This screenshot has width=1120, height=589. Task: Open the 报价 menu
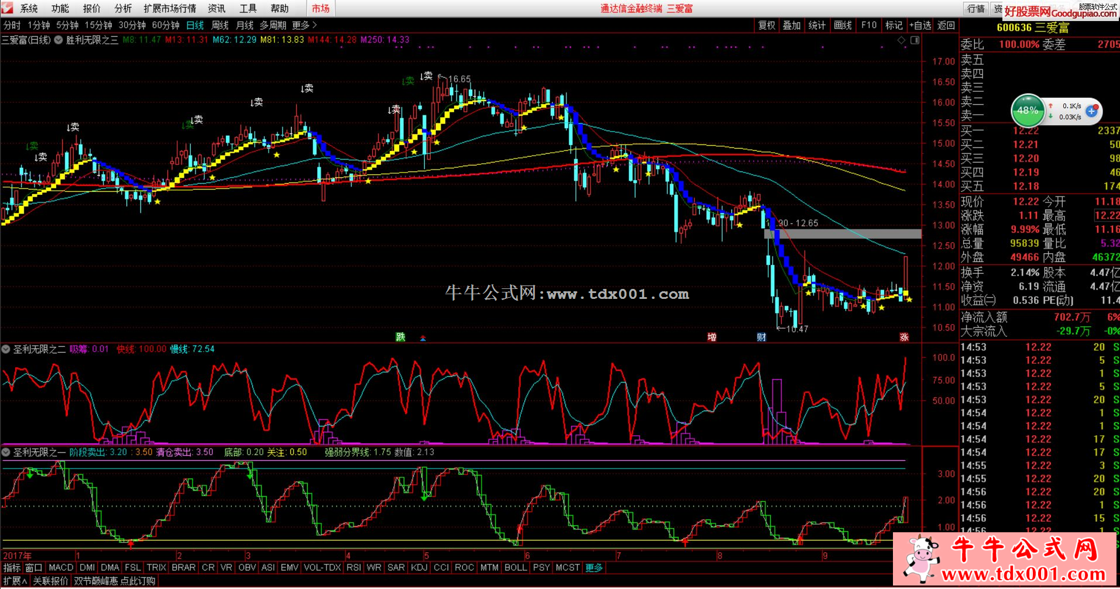[x=92, y=8]
